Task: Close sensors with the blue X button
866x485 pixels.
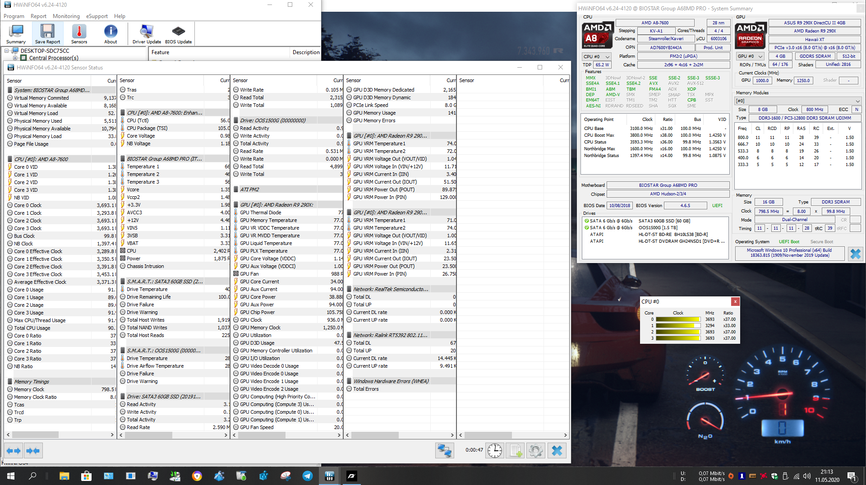Action: [557, 450]
